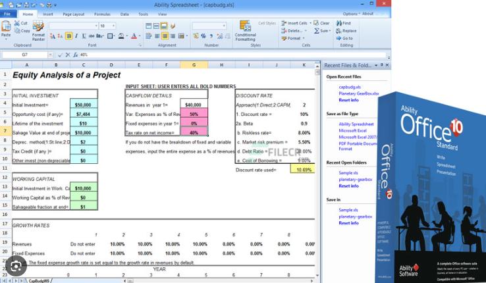The height and width of the screenshot is (283, 486).
Task: Click Reset info under Save in
Action: coord(348,223)
